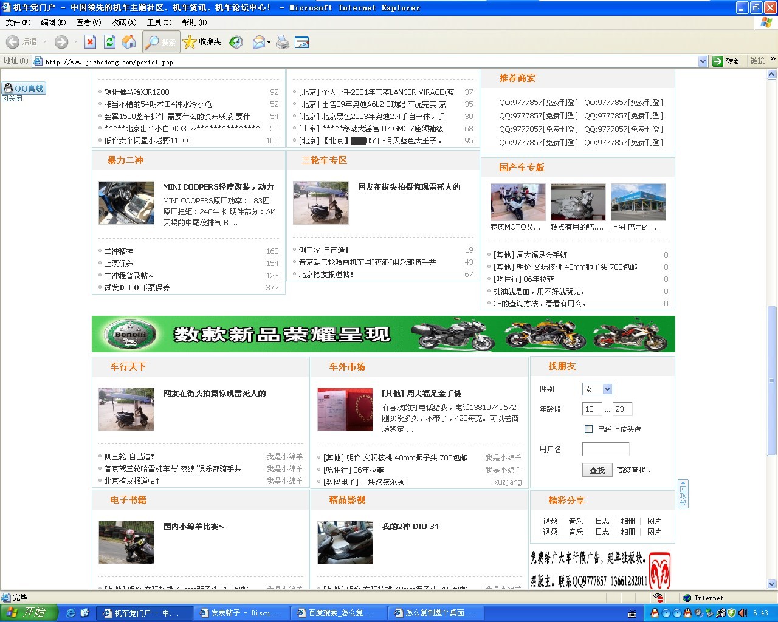Open the 编辑(E) menu
The height and width of the screenshot is (622, 778).
pos(53,22)
